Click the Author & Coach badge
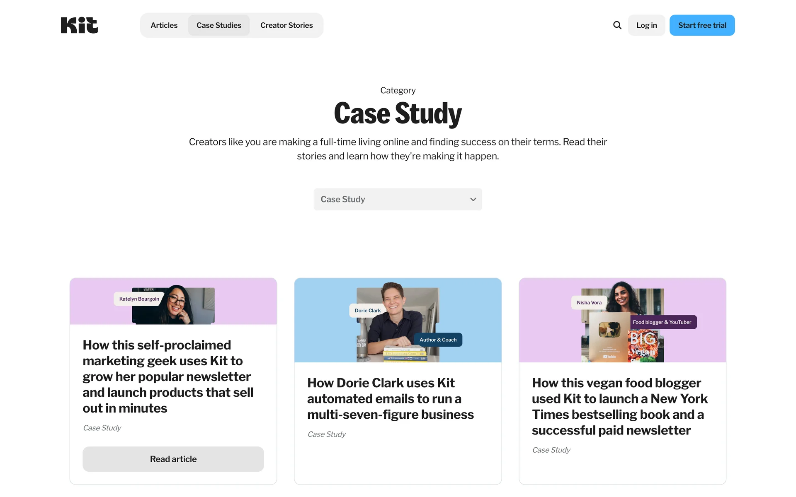The width and height of the screenshot is (796, 497). pyautogui.click(x=438, y=340)
